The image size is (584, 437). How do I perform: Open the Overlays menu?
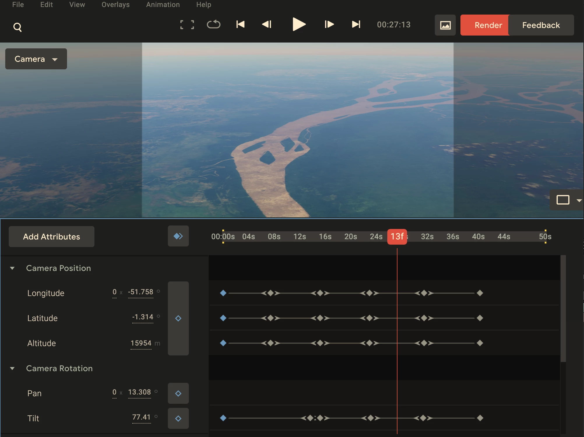coord(115,5)
